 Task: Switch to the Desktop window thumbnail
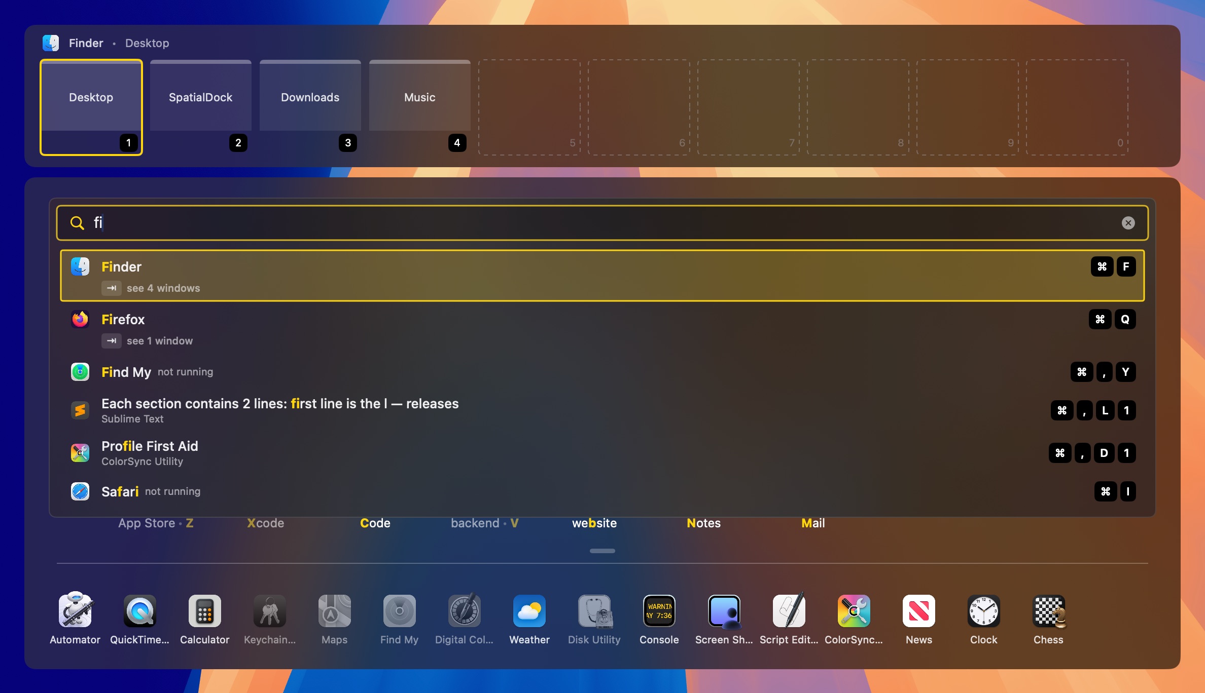click(x=91, y=107)
